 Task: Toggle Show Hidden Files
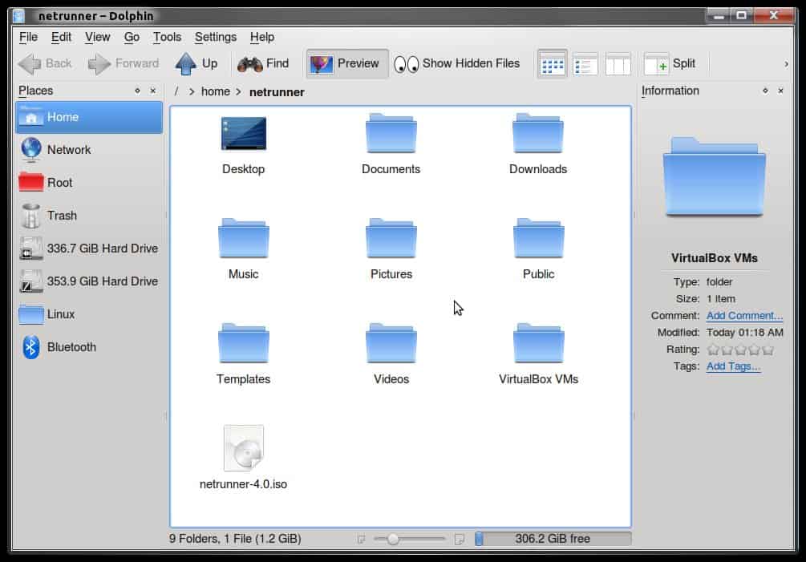457,63
